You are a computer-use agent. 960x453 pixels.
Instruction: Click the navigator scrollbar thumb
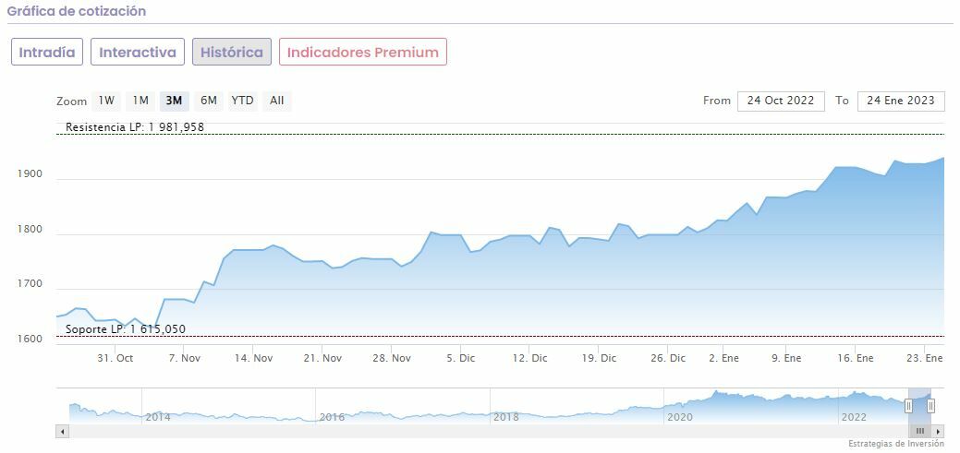[919, 431]
